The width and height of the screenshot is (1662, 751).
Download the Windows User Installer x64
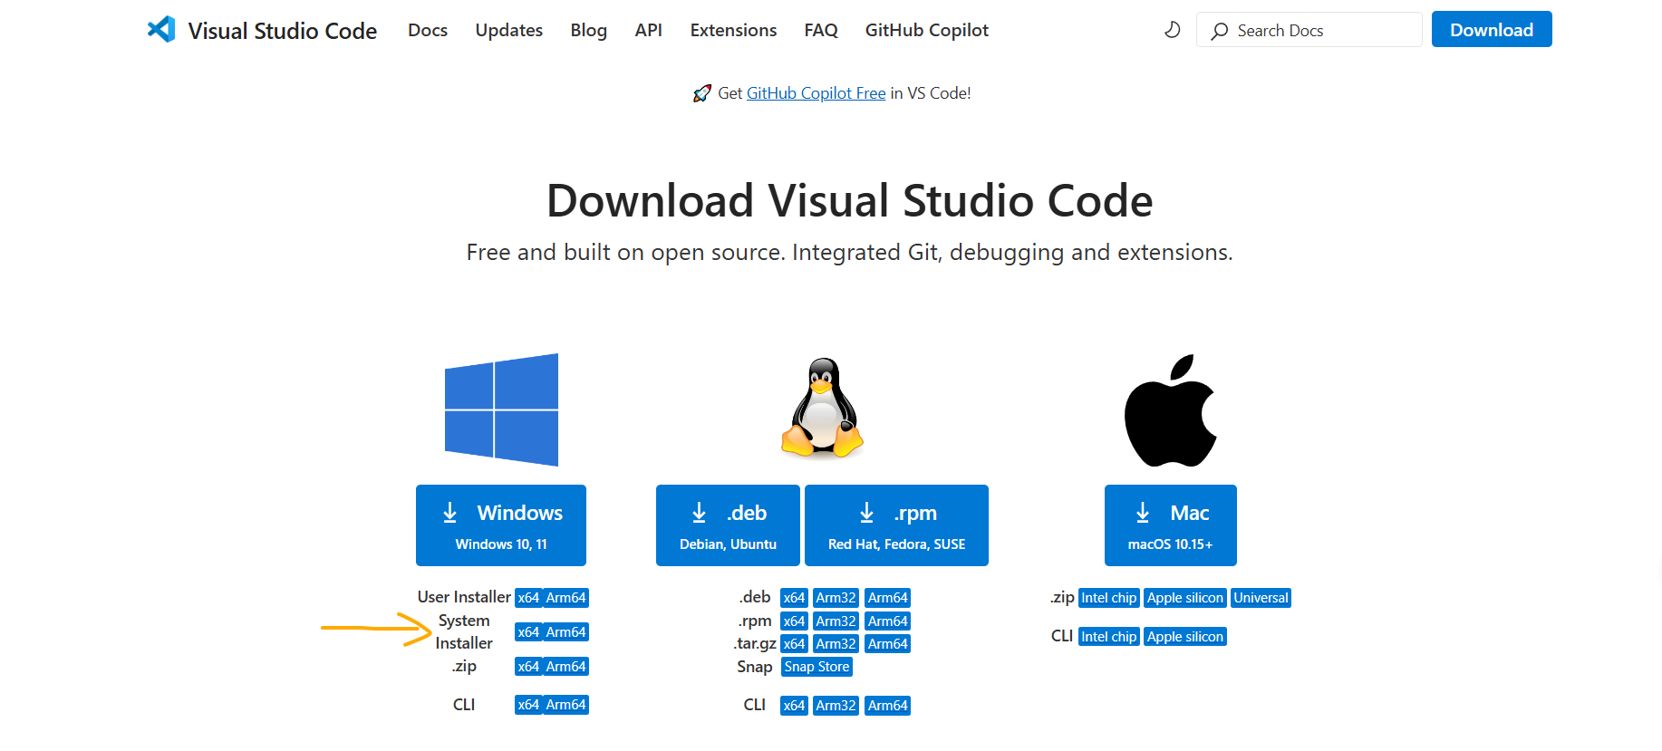[528, 598]
